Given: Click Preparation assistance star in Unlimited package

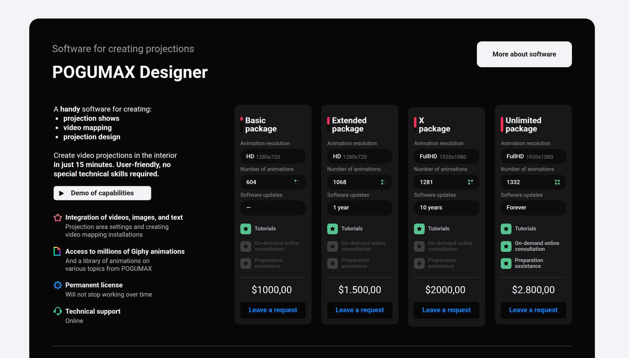Looking at the screenshot, I should [506, 263].
